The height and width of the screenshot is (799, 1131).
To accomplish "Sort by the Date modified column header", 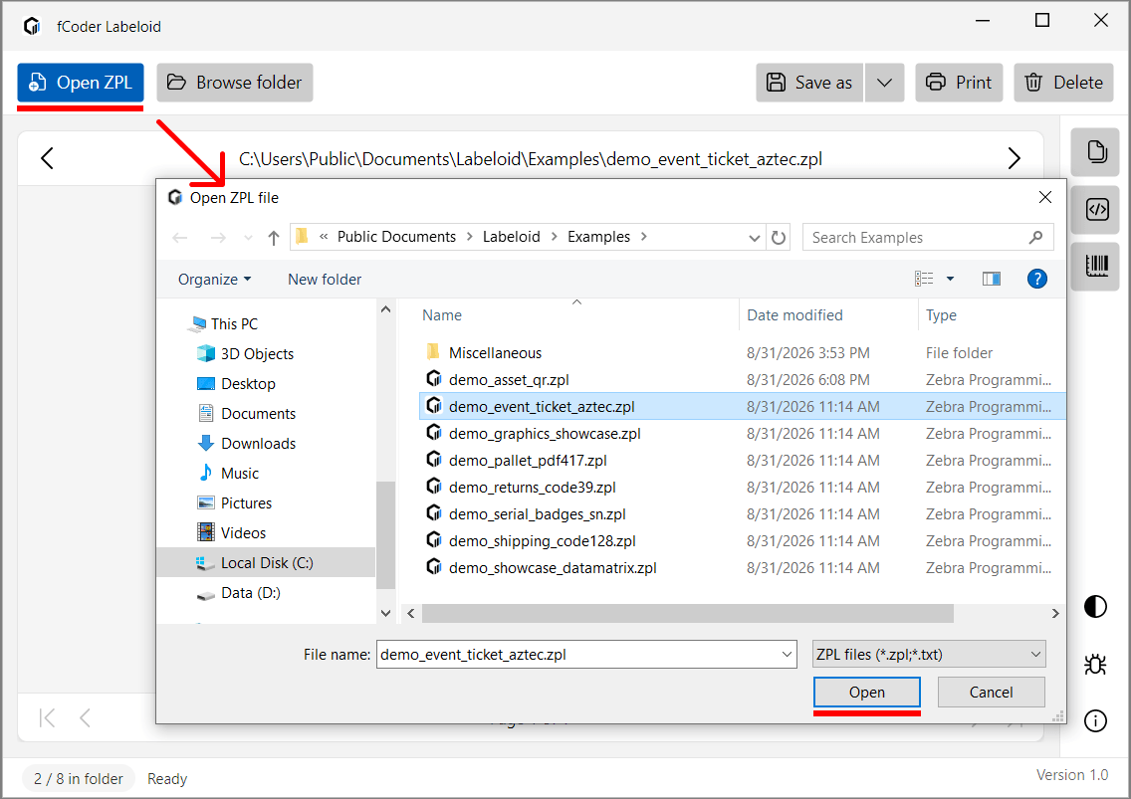I will pos(794,315).
